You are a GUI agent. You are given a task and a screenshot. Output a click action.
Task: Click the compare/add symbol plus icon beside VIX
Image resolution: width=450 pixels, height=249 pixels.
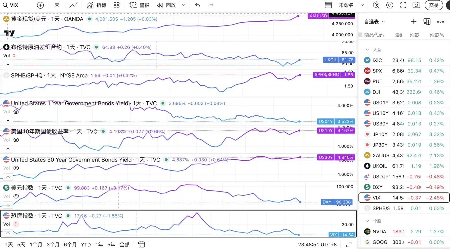(x=40, y=5)
